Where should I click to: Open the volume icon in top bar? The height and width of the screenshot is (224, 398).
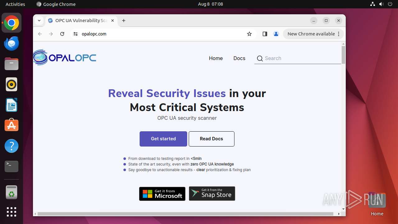click(x=381, y=4)
